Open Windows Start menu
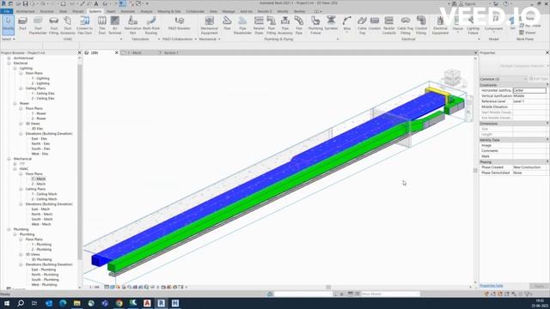This screenshot has height=309, width=550. tap(7, 303)
